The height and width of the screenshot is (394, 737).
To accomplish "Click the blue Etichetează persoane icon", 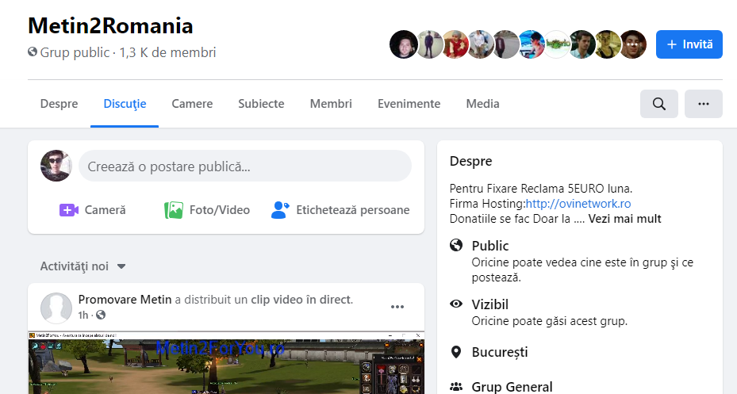I will click(x=280, y=210).
